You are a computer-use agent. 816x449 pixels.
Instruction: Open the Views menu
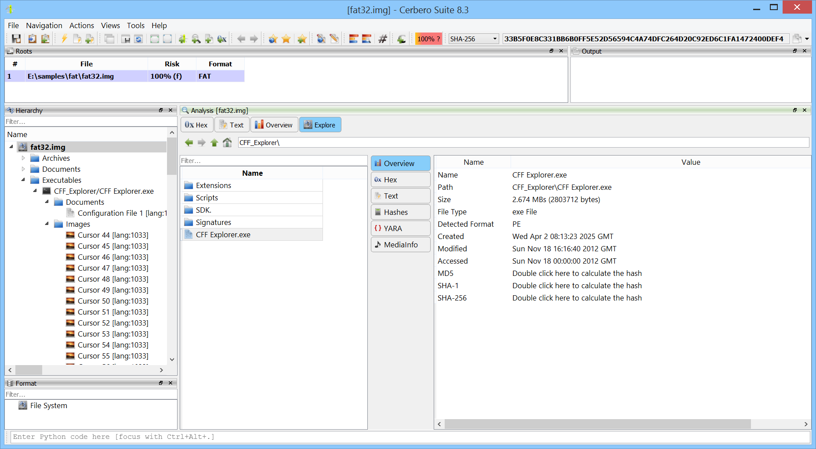pyautogui.click(x=110, y=25)
